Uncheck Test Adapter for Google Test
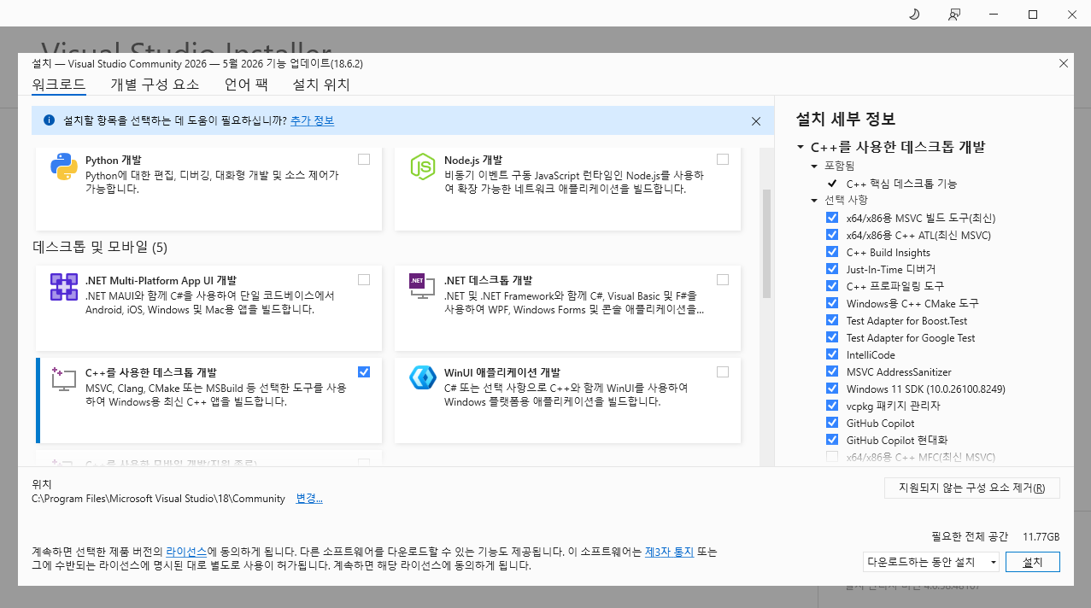This screenshot has width=1091, height=608. (x=832, y=337)
